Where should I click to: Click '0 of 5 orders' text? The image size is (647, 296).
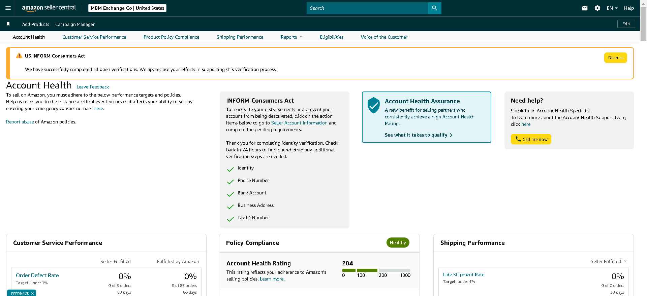120,286
